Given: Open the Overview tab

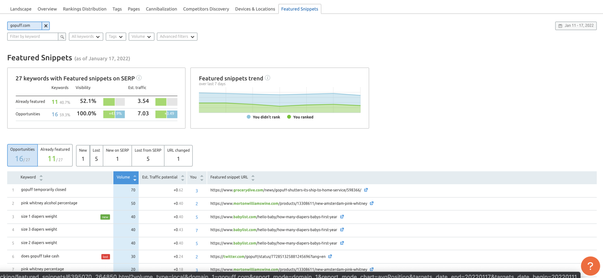Looking at the screenshot, I should click(47, 9).
